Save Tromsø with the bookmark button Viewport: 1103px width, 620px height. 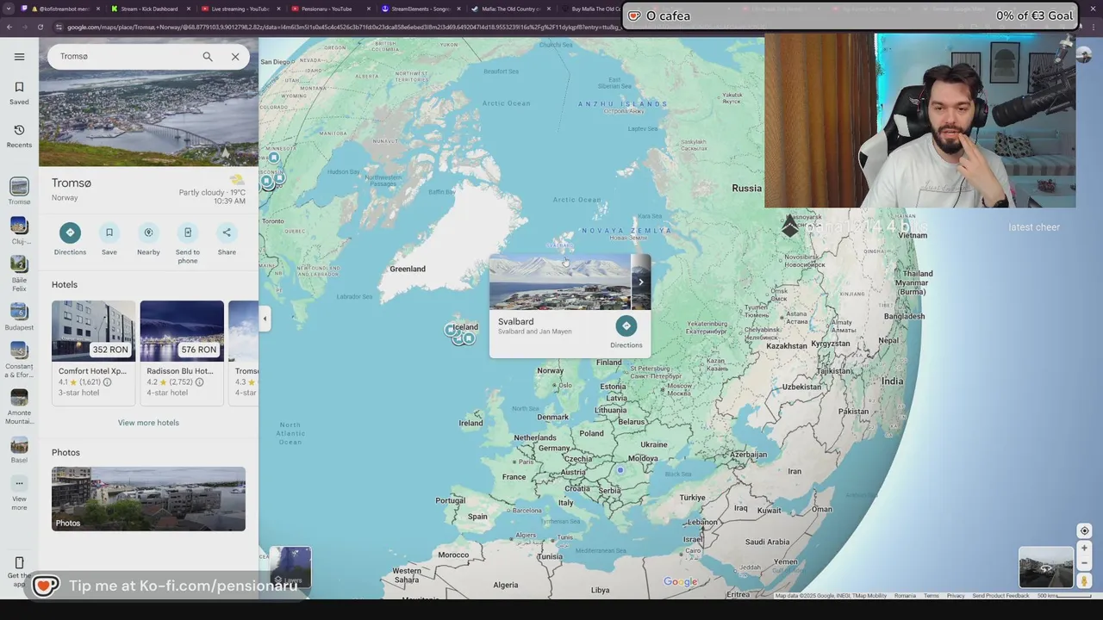click(x=109, y=239)
